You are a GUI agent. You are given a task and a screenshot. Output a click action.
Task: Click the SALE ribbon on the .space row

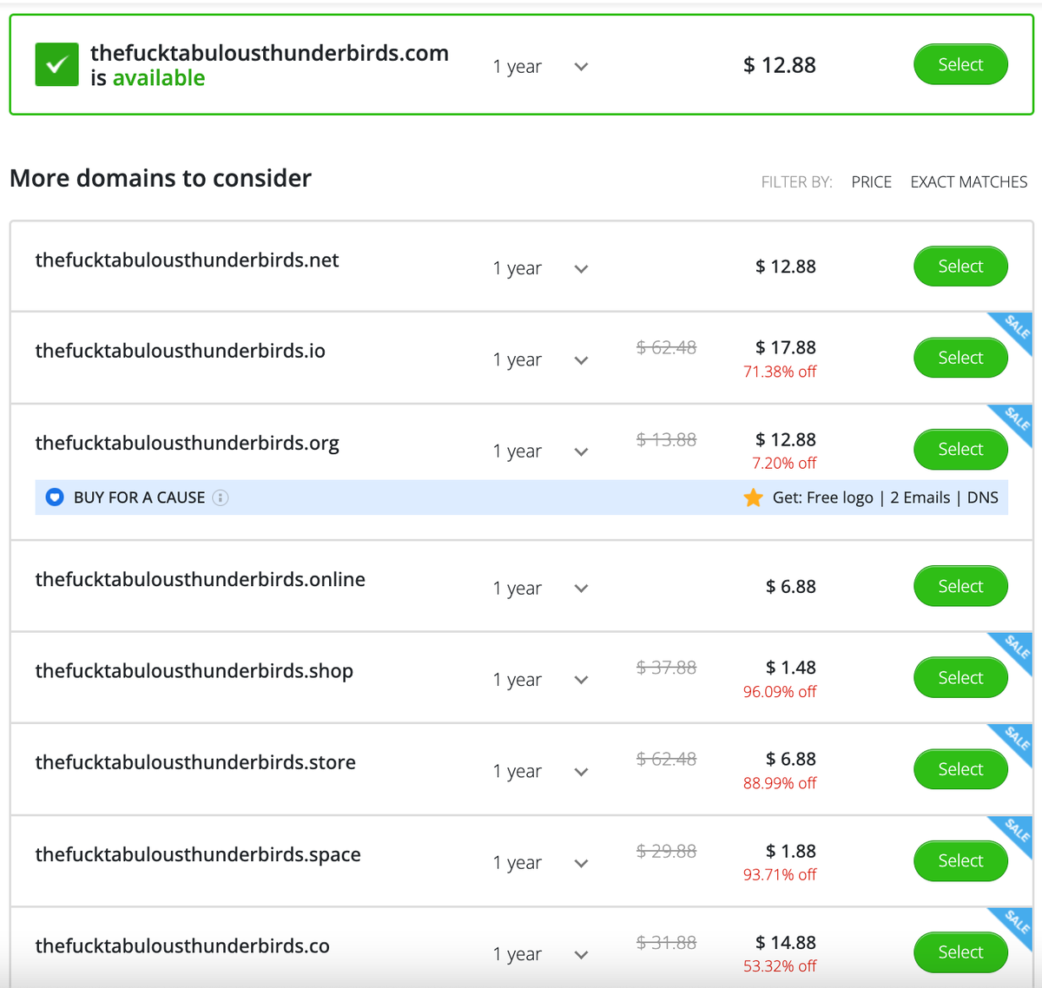click(x=1014, y=832)
